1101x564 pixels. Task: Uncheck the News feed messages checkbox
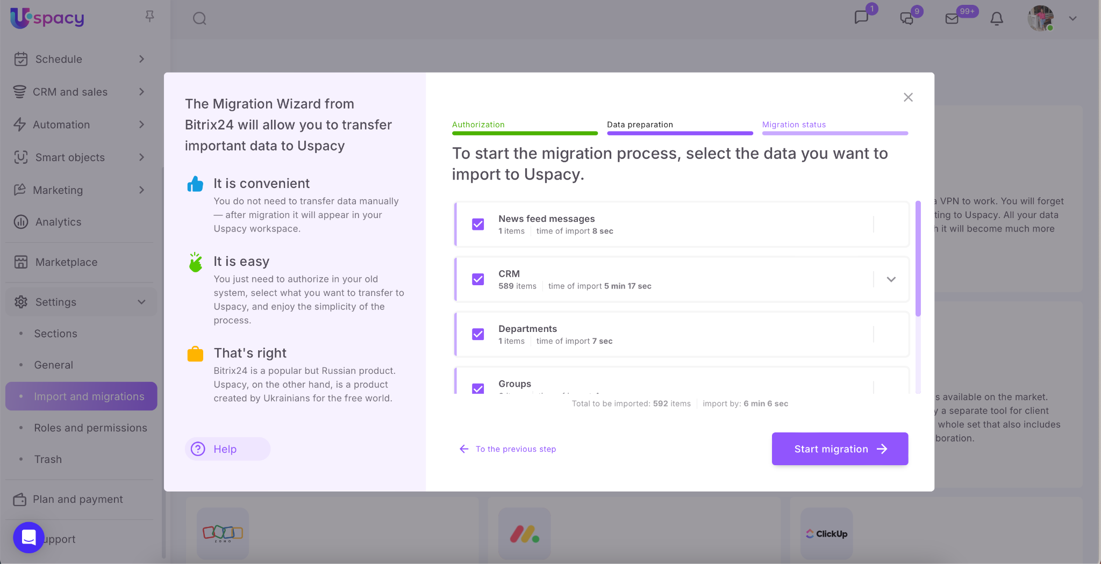pos(478,225)
